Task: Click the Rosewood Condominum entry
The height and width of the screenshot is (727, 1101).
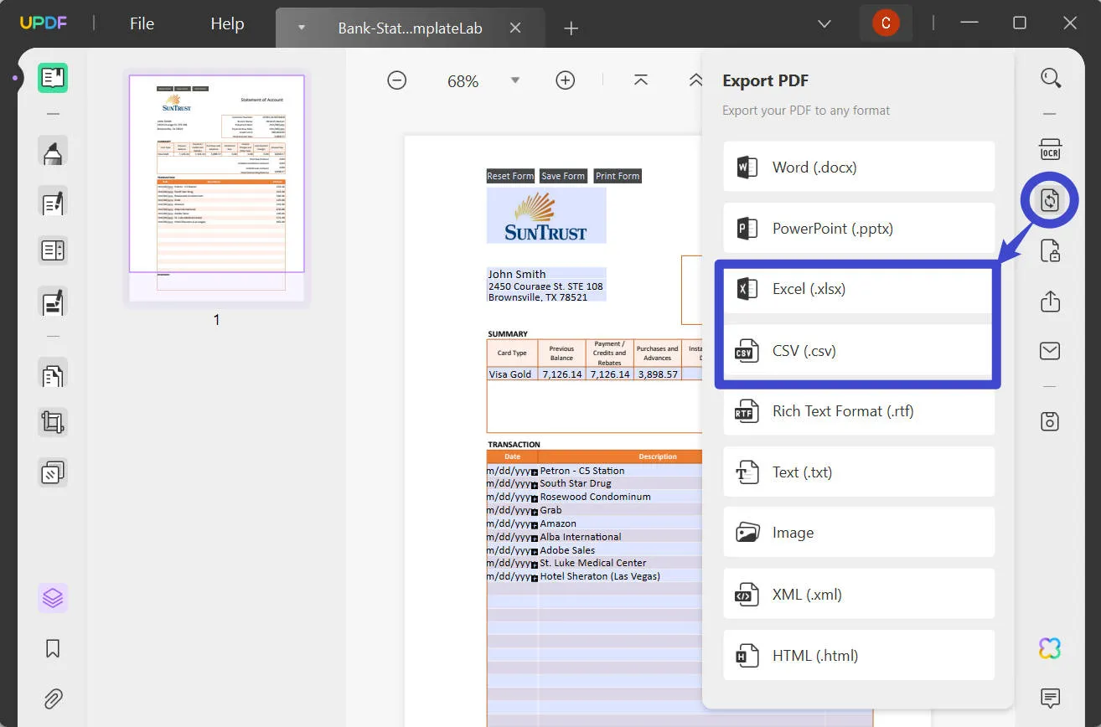Action: pyautogui.click(x=595, y=497)
